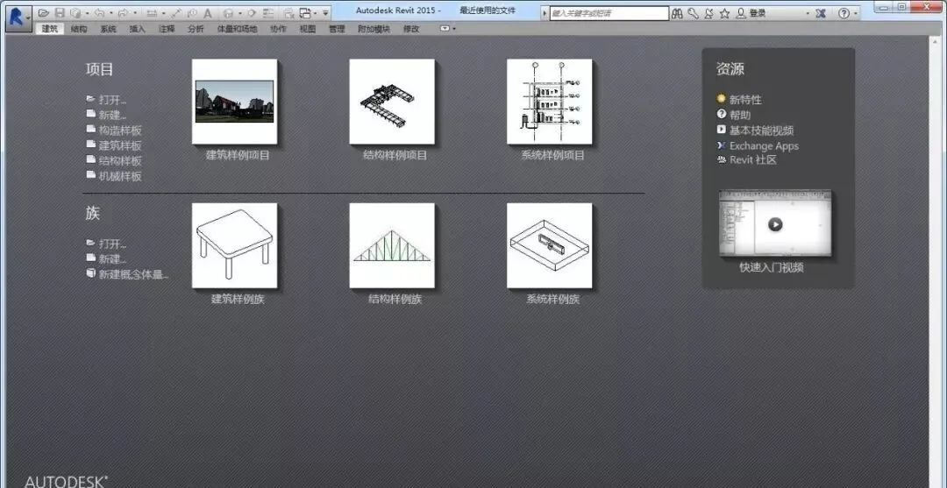Click the Favorites star icon
Image resolution: width=947 pixels, height=488 pixels.
[725, 13]
